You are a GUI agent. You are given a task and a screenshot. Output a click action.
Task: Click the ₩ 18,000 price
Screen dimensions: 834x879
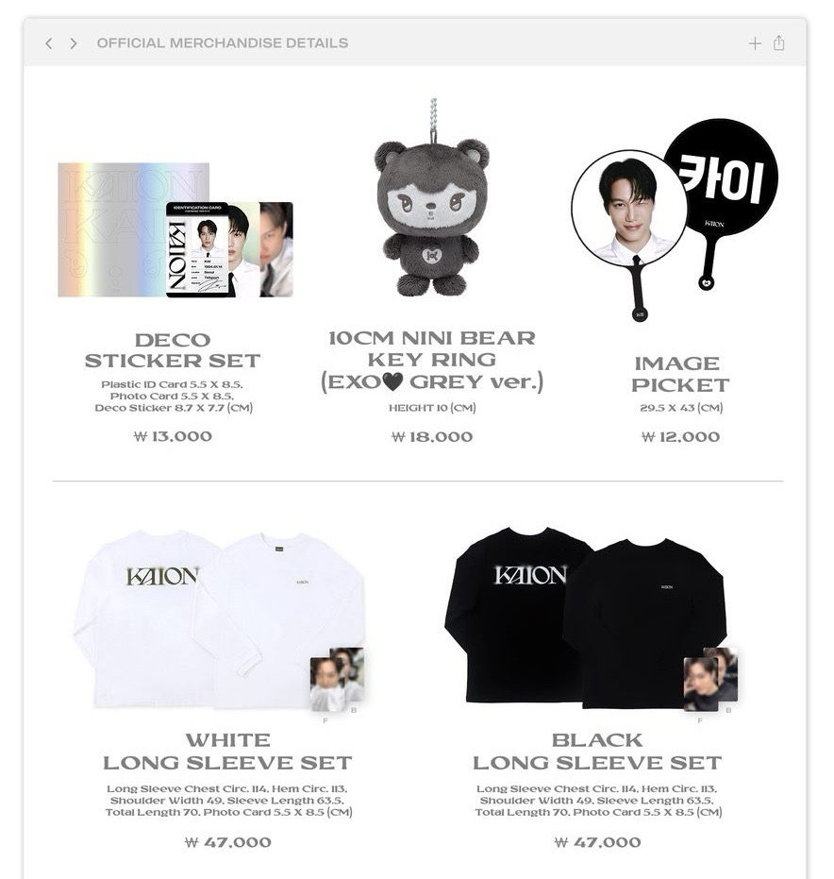coord(432,437)
